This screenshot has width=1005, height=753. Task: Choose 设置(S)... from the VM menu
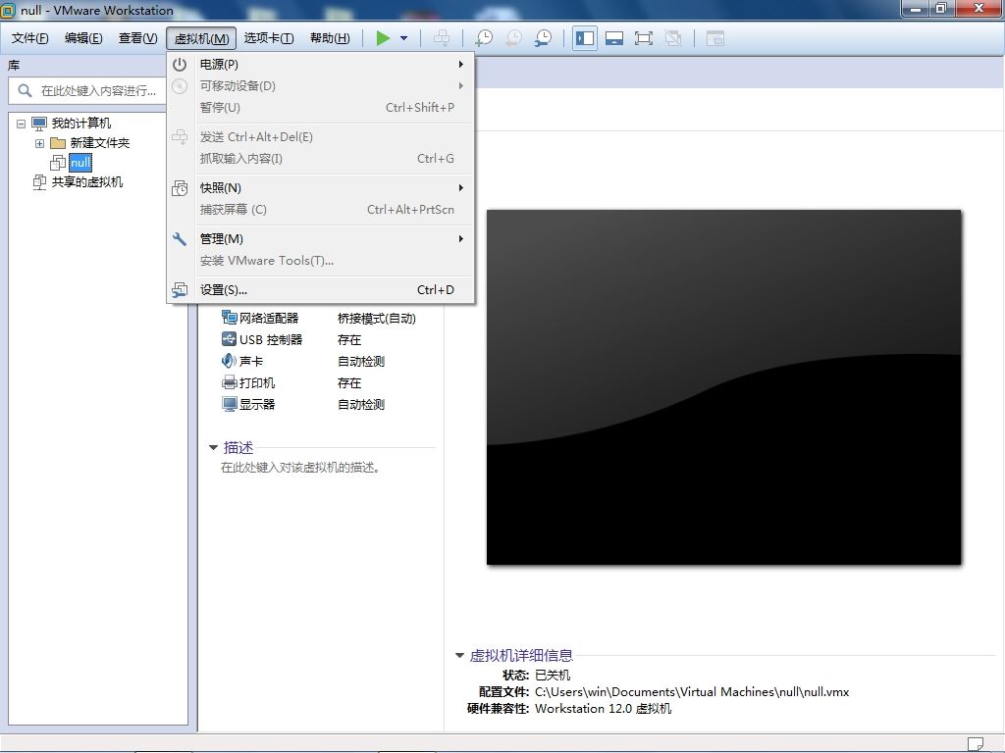(321, 290)
